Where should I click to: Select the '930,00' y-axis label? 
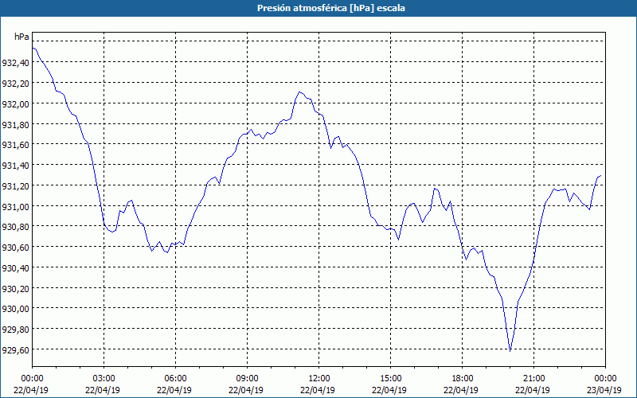click(x=15, y=309)
